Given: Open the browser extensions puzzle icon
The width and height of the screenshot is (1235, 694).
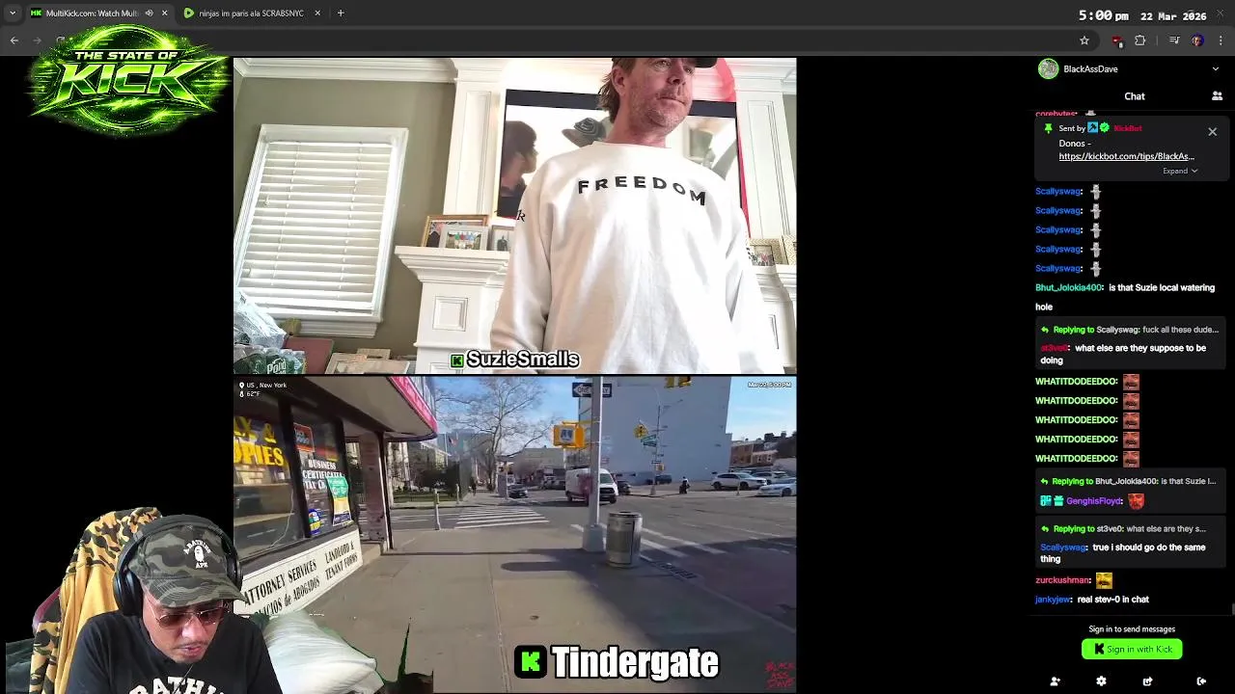Looking at the screenshot, I should pyautogui.click(x=1140, y=40).
